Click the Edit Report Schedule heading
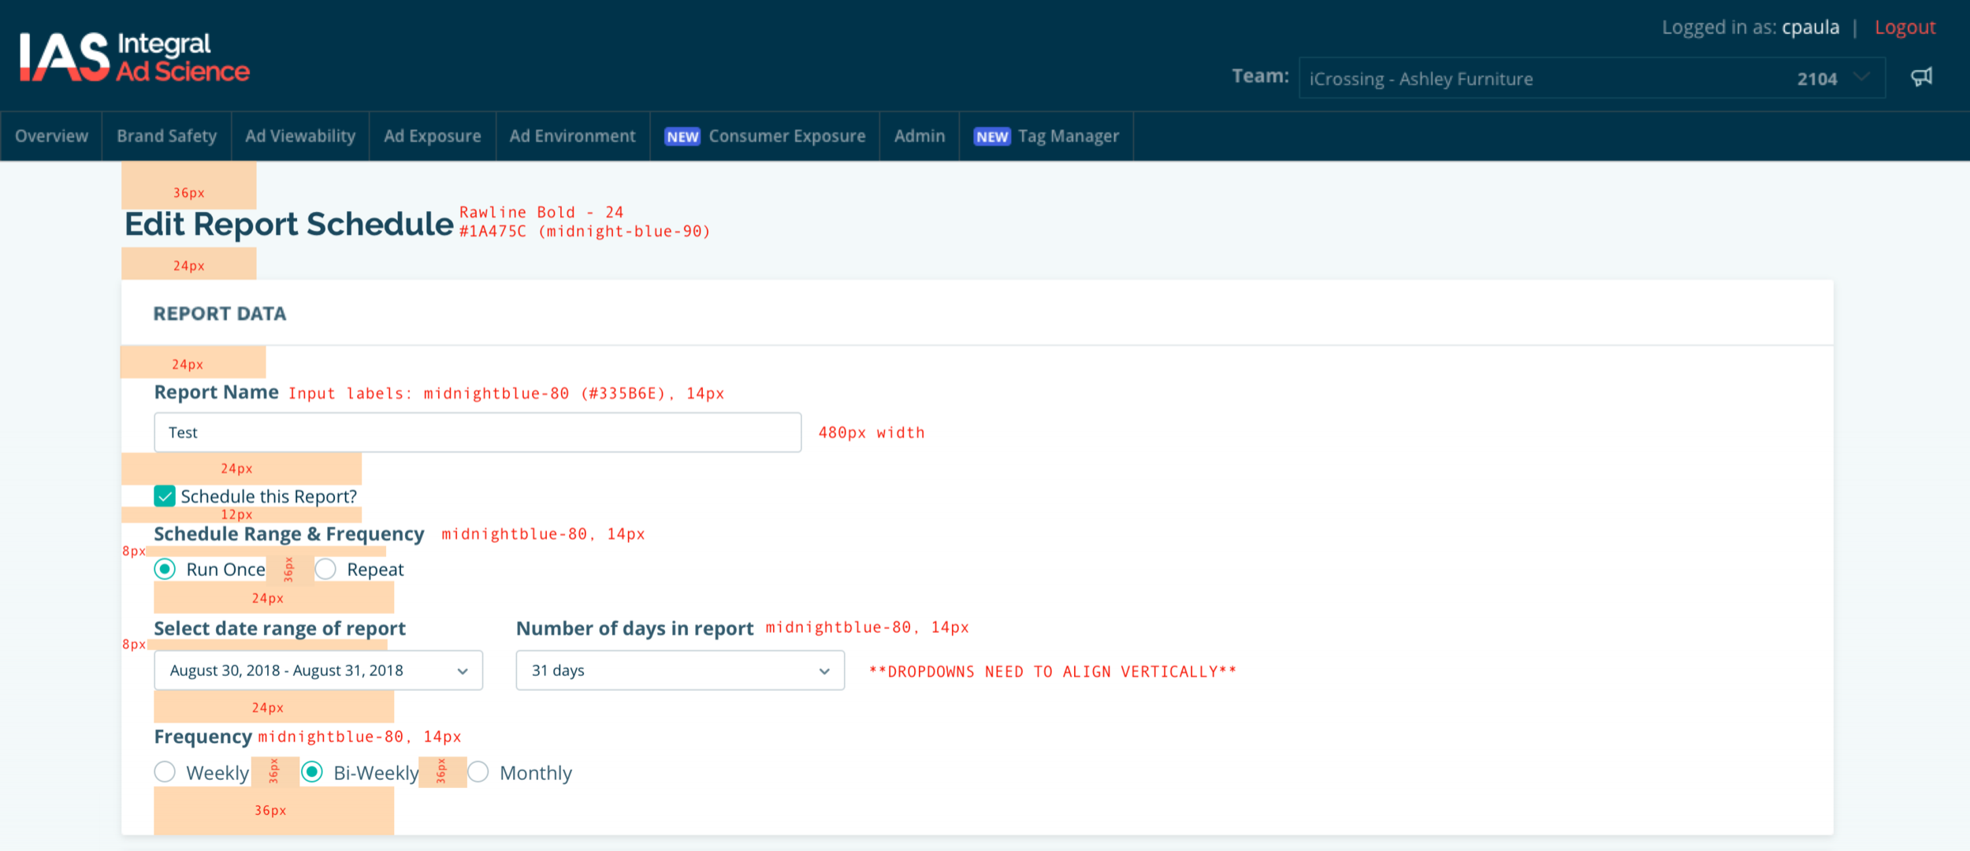Image resolution: width=1970 pixels, height=851 pixels. 289,225
